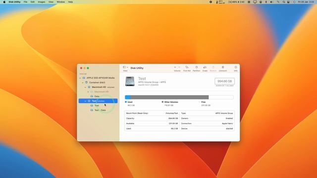The height and width of the screenshot is (178, 317).
Task: Select the Test - Data volume
Action: pos(100,110)
